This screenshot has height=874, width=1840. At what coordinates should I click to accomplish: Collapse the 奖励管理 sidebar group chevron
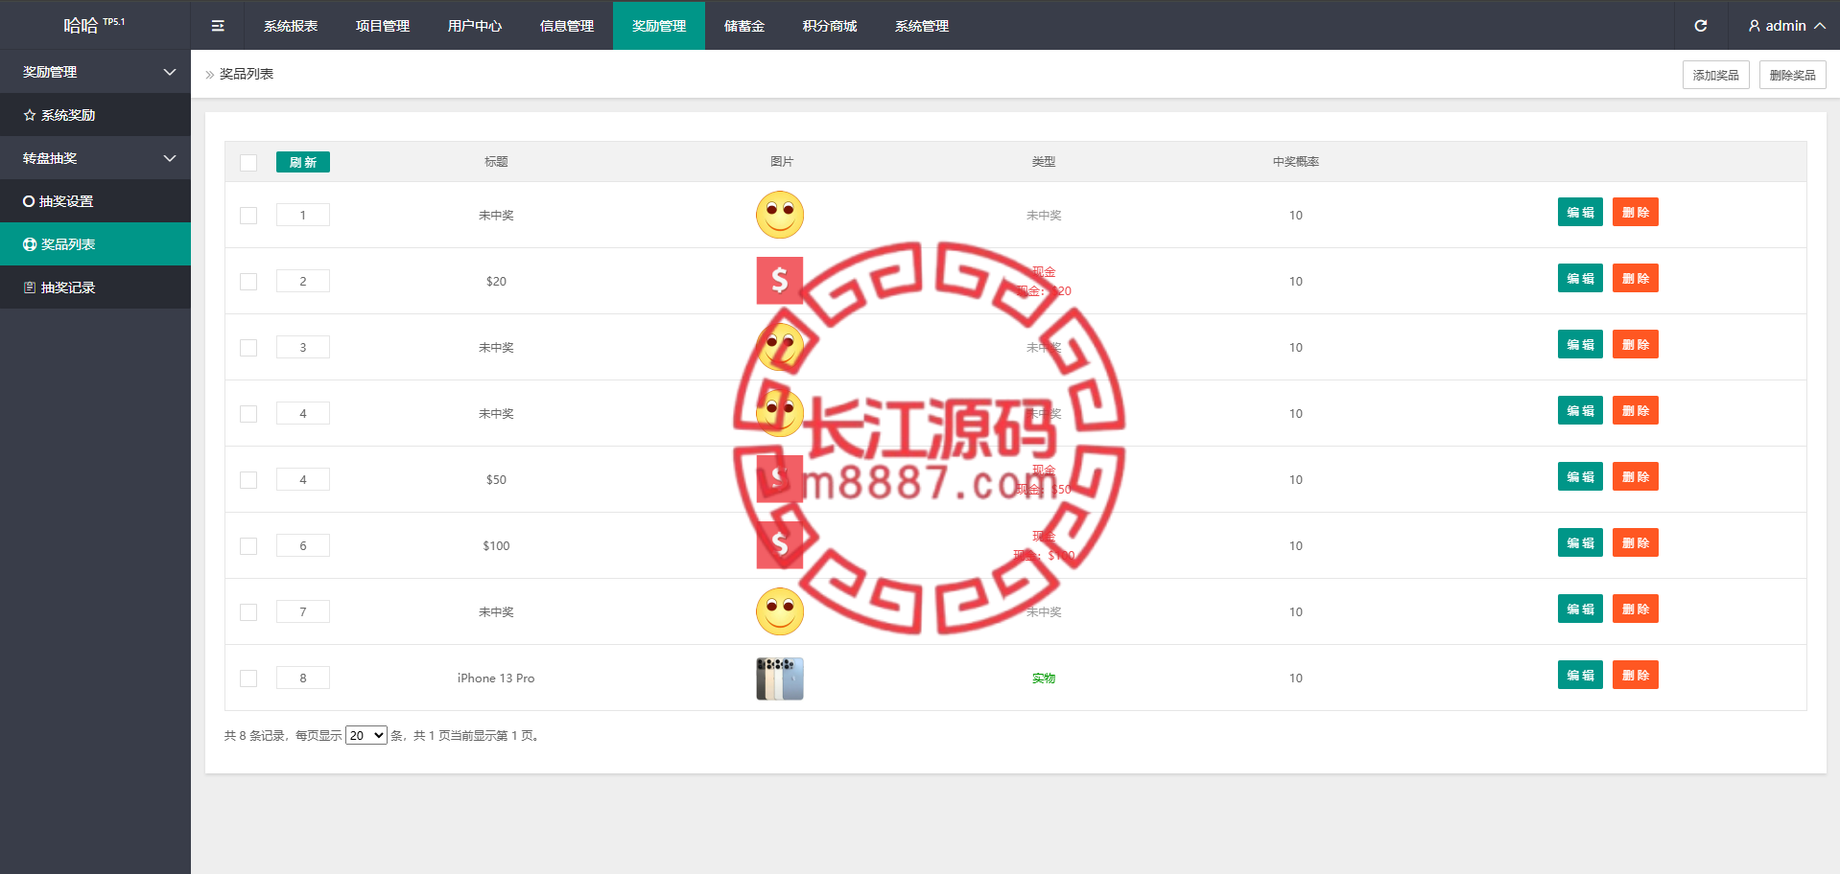(170, 72)
